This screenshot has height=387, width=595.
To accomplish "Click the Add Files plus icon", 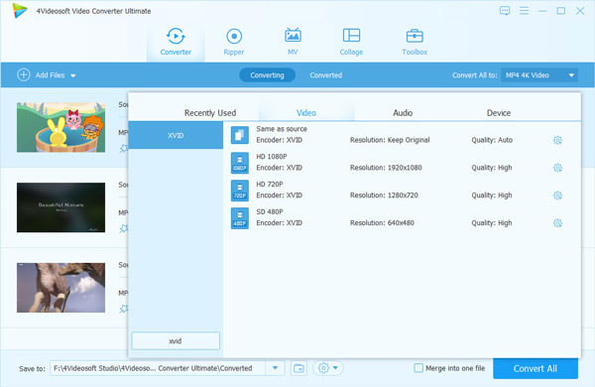I will [24, 74].
